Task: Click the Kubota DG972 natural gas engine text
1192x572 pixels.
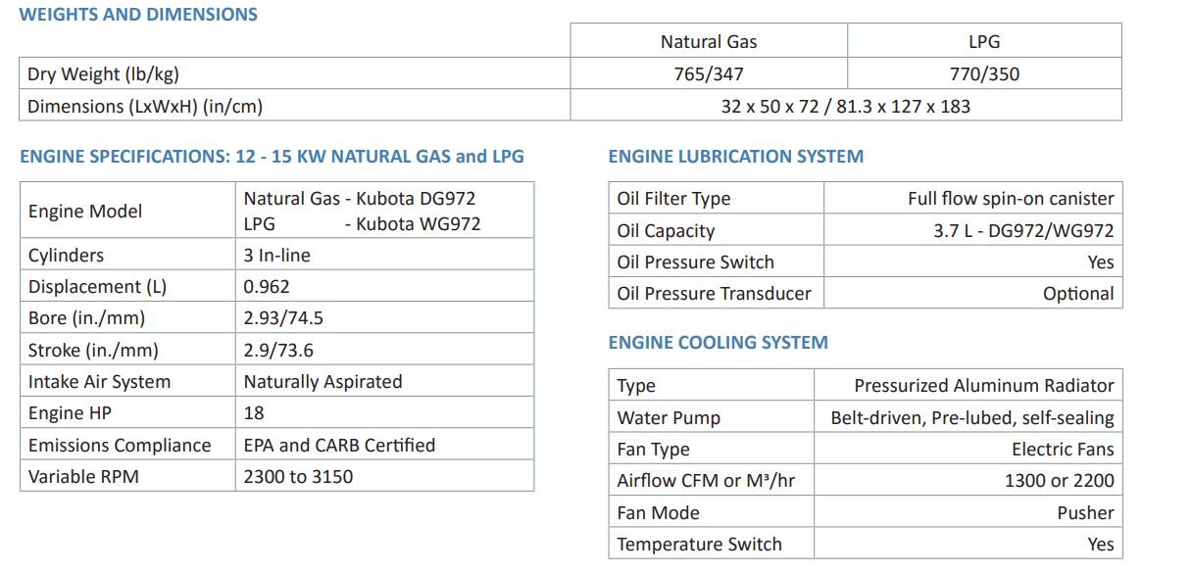Action: 360,199
